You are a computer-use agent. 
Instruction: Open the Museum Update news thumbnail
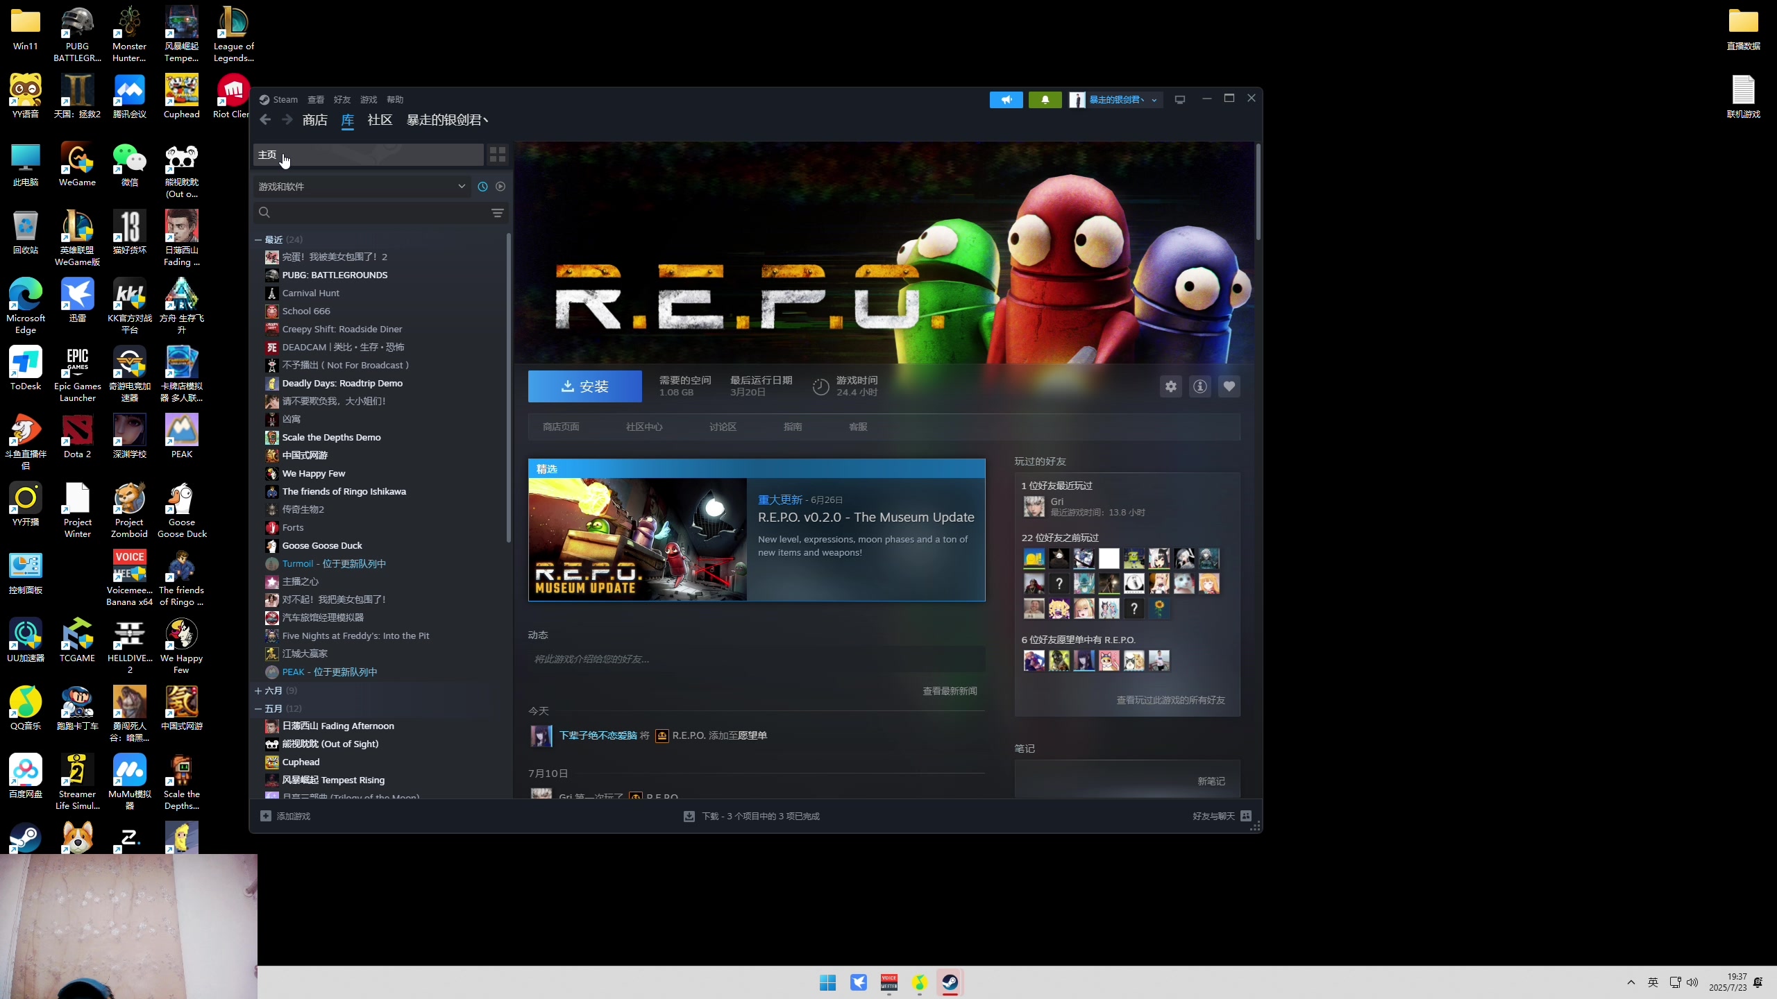637,539
